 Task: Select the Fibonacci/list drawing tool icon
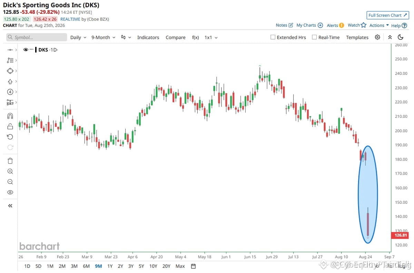click(10, 60)
